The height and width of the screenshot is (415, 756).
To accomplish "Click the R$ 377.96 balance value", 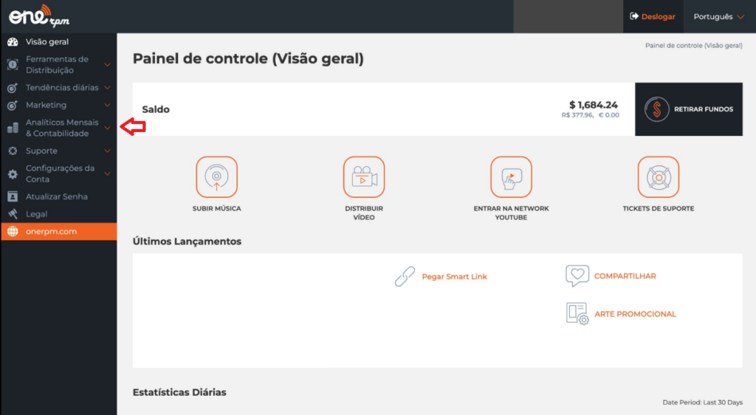I will (x=577, y=115).
